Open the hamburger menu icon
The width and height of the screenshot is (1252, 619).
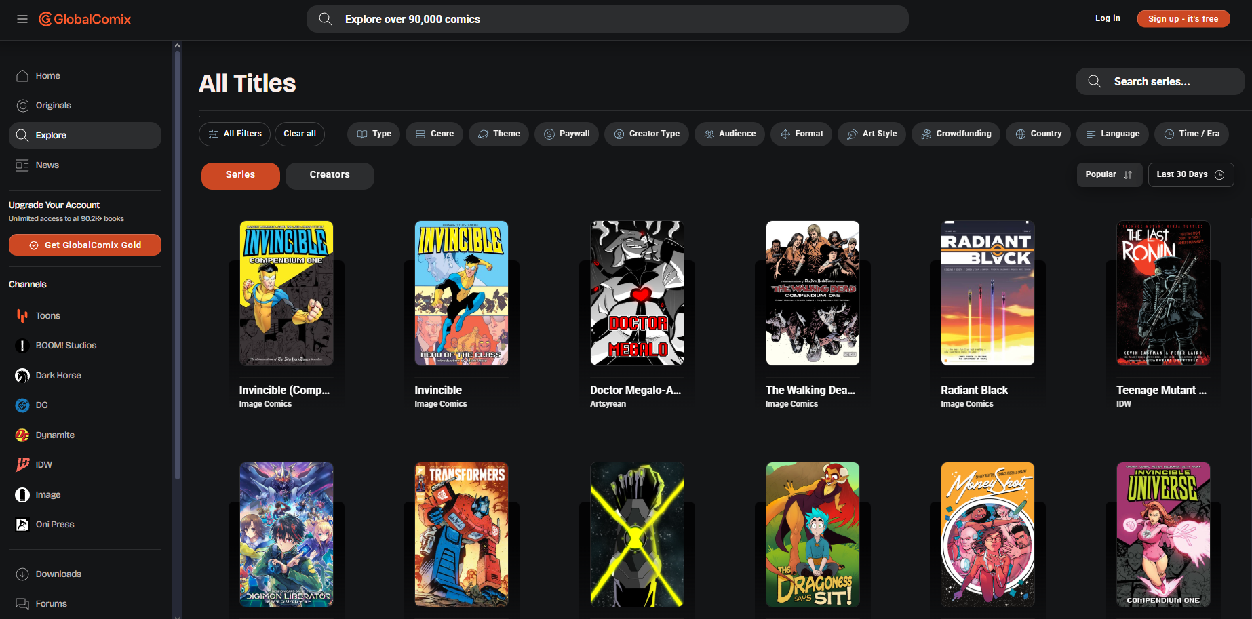point(22,19)
